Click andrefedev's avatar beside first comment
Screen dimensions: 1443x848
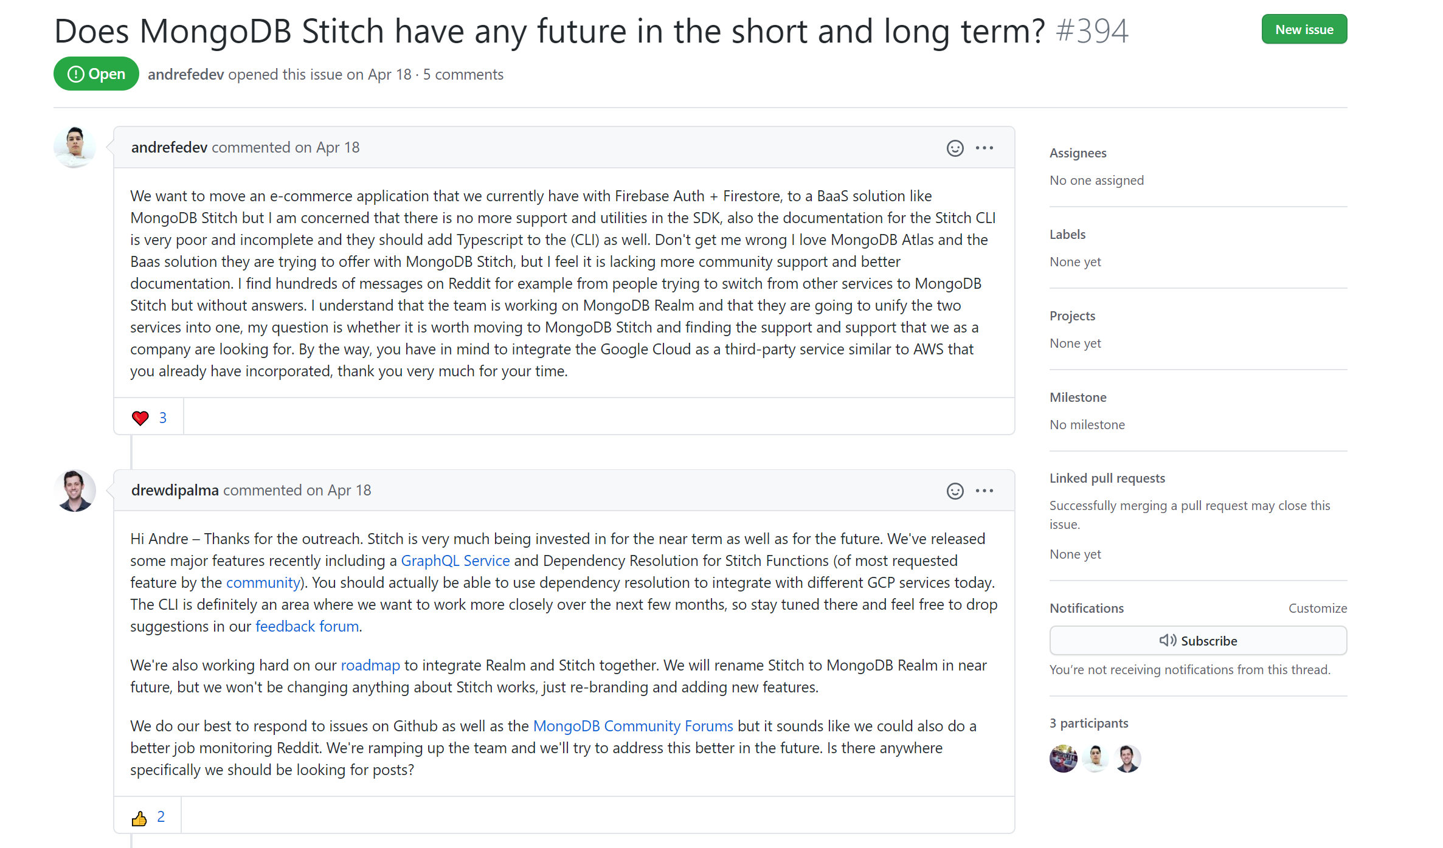tap(75, 147)
